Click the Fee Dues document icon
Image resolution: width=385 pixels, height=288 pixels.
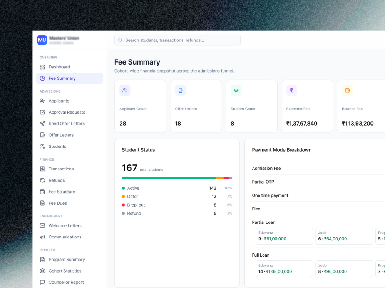42,203
